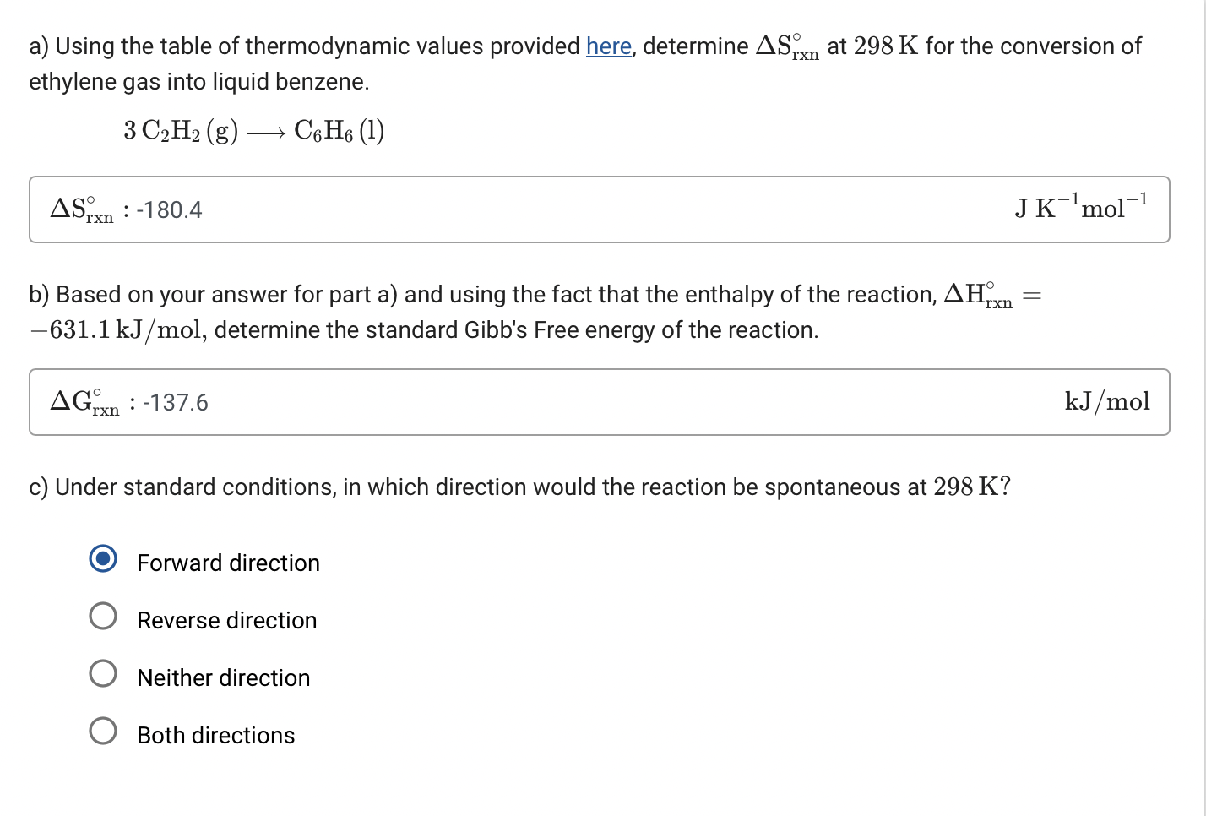Choose Neither direction for part c
This screenshot has width=1206, height=816.
coord(102,673)
